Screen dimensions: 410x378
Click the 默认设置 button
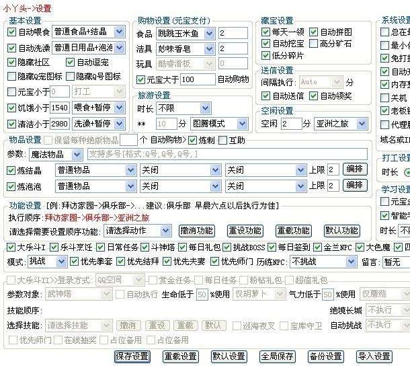pyautogui.click(x=229, y=356)
